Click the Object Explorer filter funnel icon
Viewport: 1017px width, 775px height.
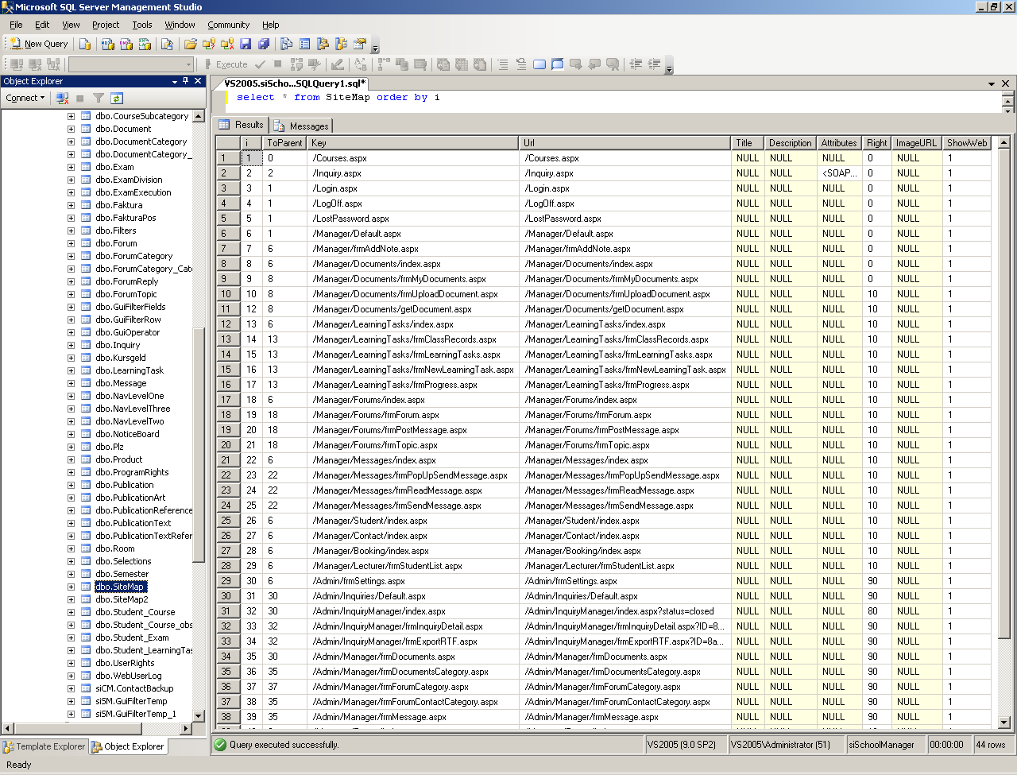[99, 98]
